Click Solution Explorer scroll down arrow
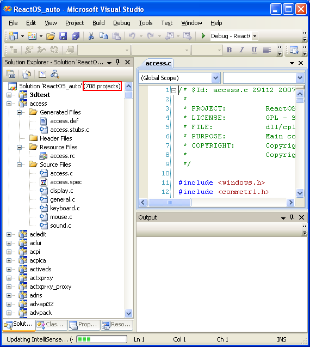Screen dimensions: 310x347 (x=128, y=313)
